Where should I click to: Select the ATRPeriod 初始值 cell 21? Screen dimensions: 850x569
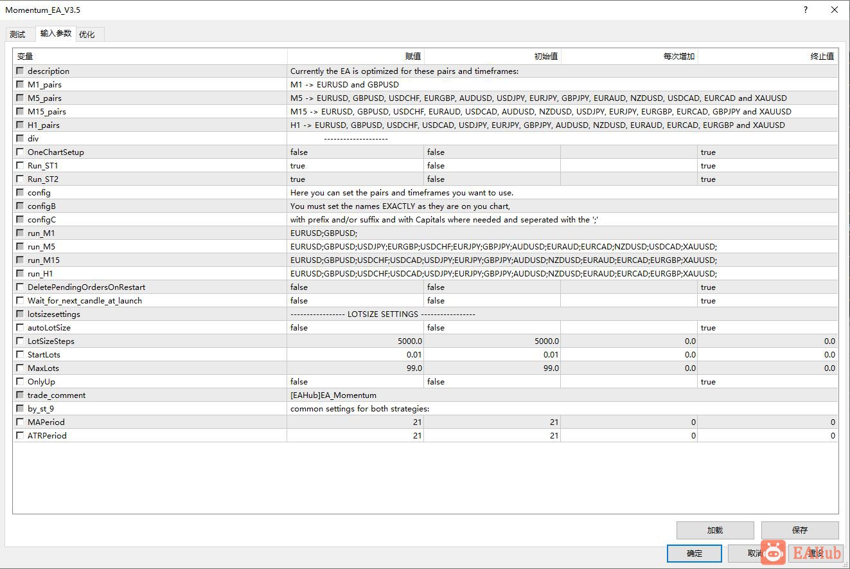coord(492,435)
